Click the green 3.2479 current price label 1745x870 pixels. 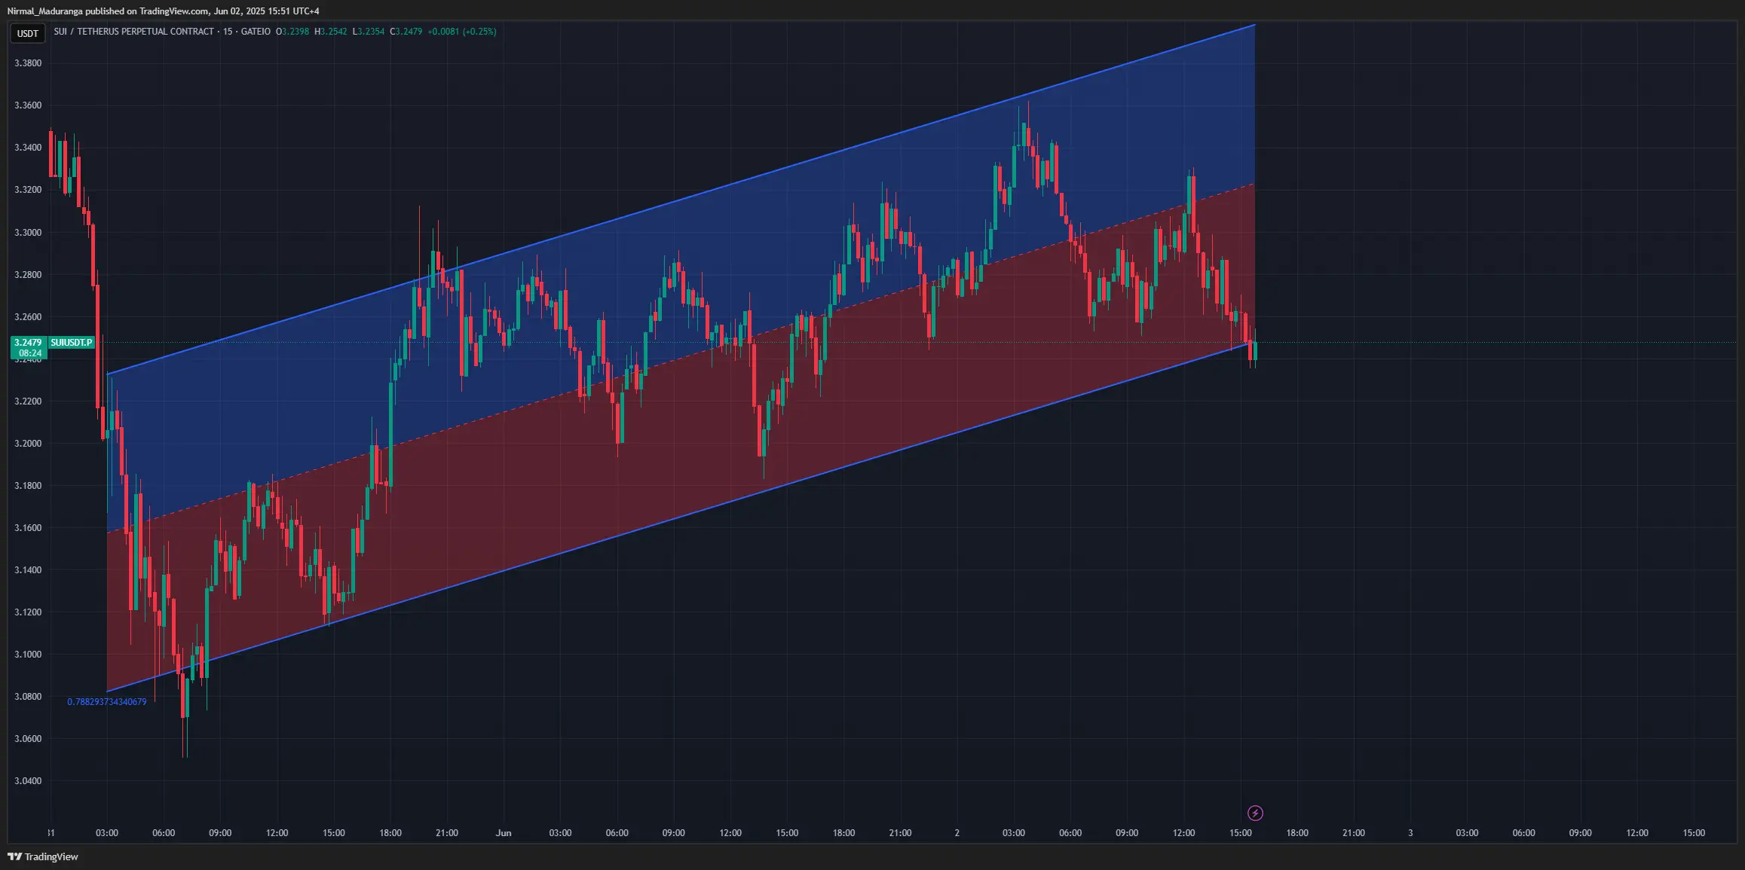click(x=29, y=343)
